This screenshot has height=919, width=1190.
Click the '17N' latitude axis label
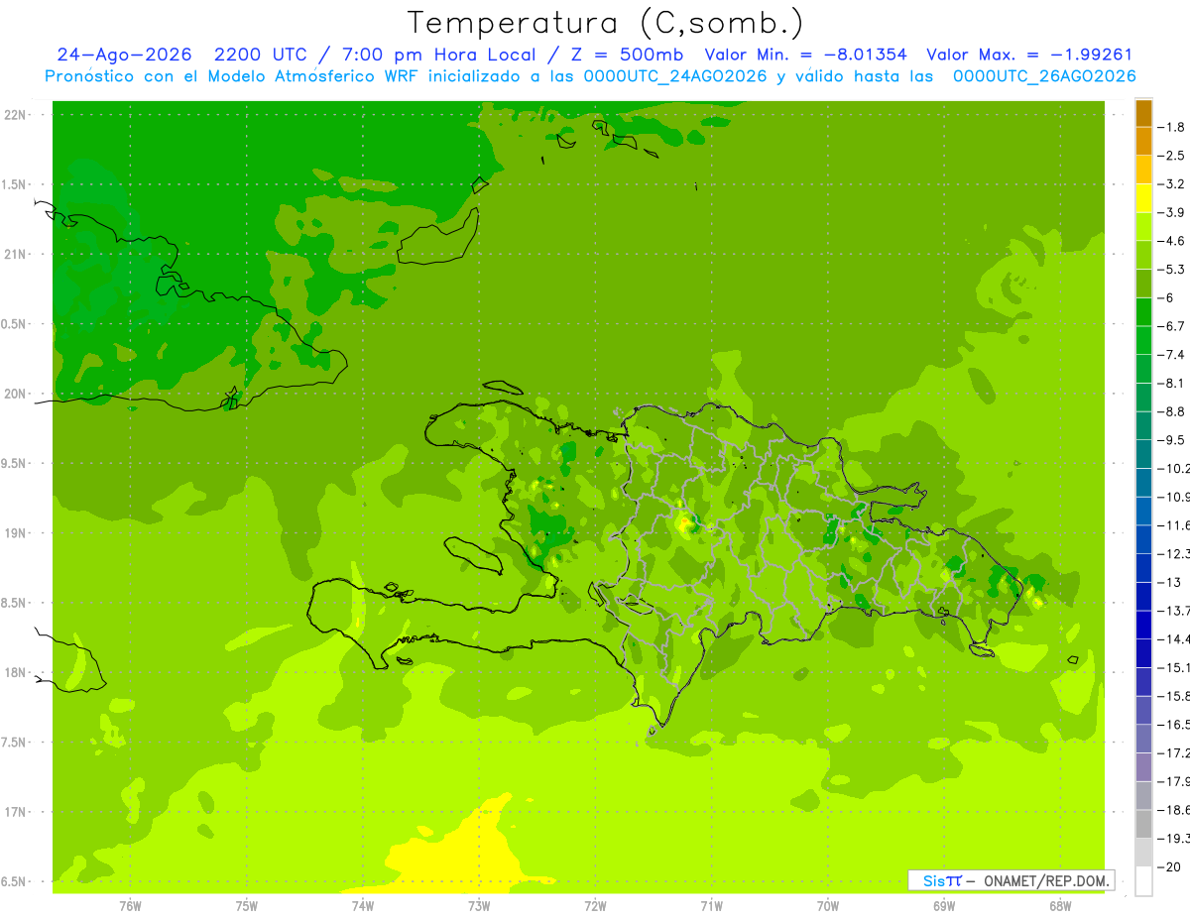pyautogui.click(x=16, y=812)
